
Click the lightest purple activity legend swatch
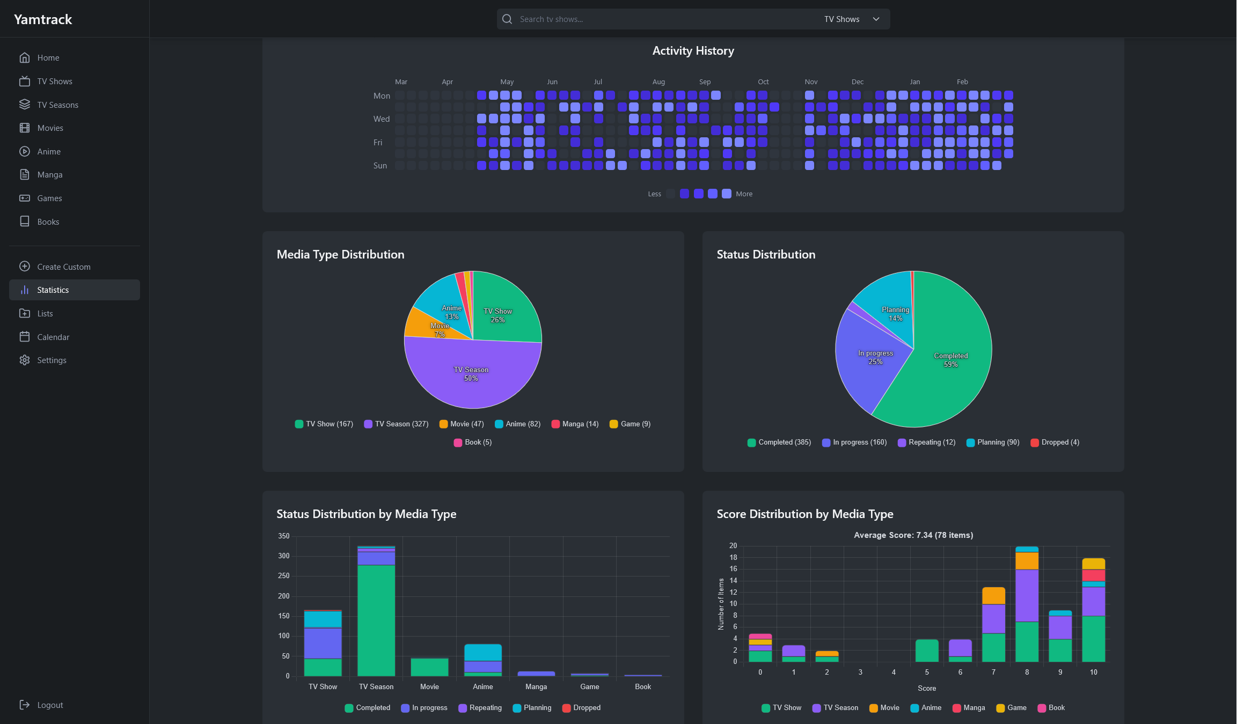click(x=726, y=194)
